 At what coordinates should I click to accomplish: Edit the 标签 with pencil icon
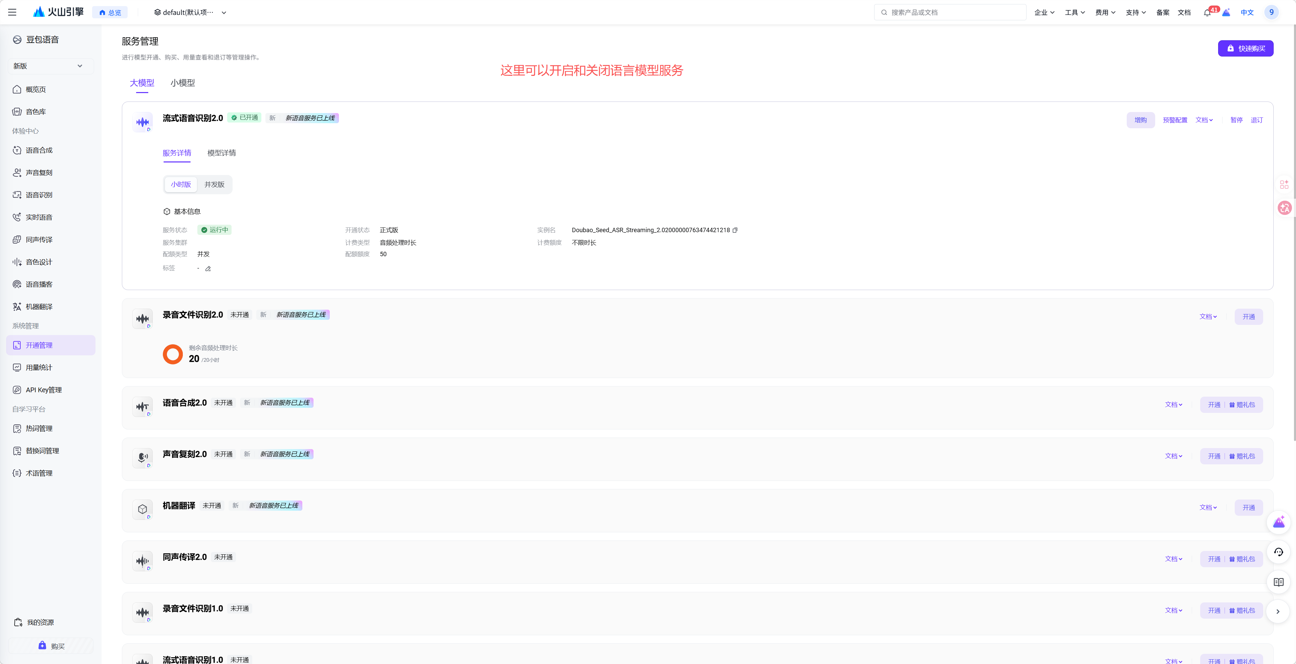point(208,269)
